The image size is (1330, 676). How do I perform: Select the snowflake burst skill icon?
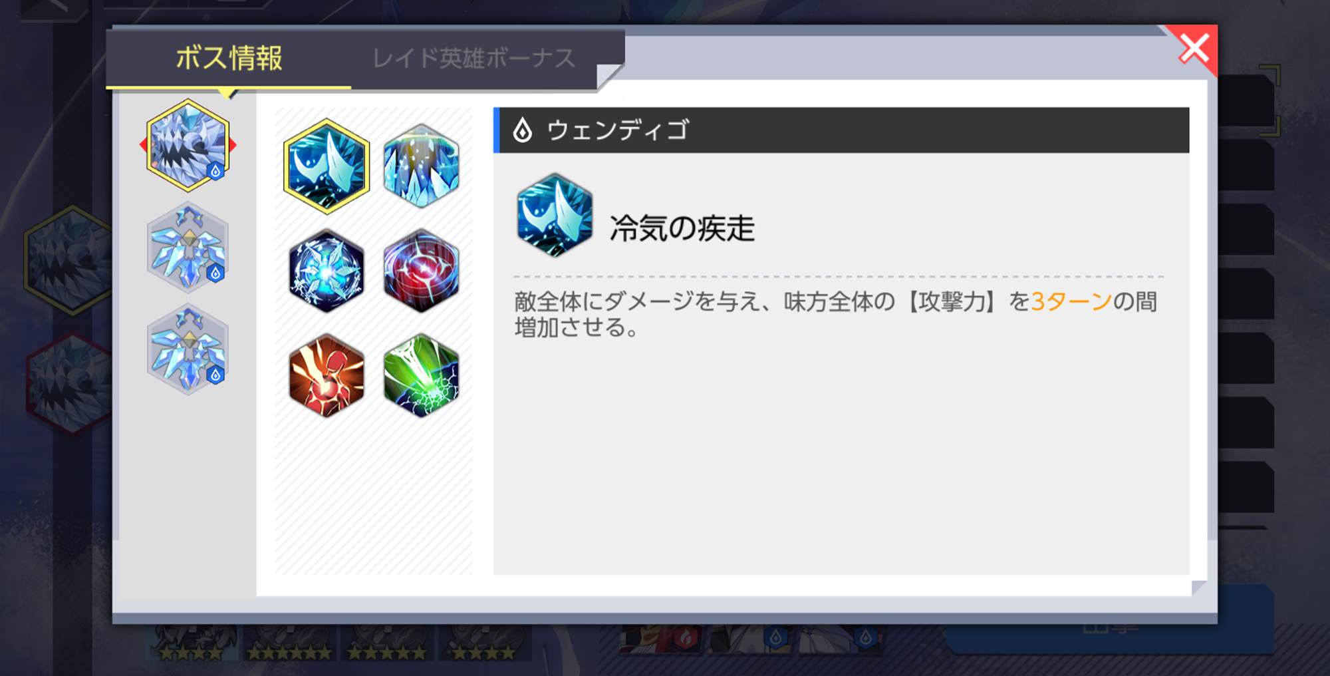pyautogui.click(x=326, y=271)
